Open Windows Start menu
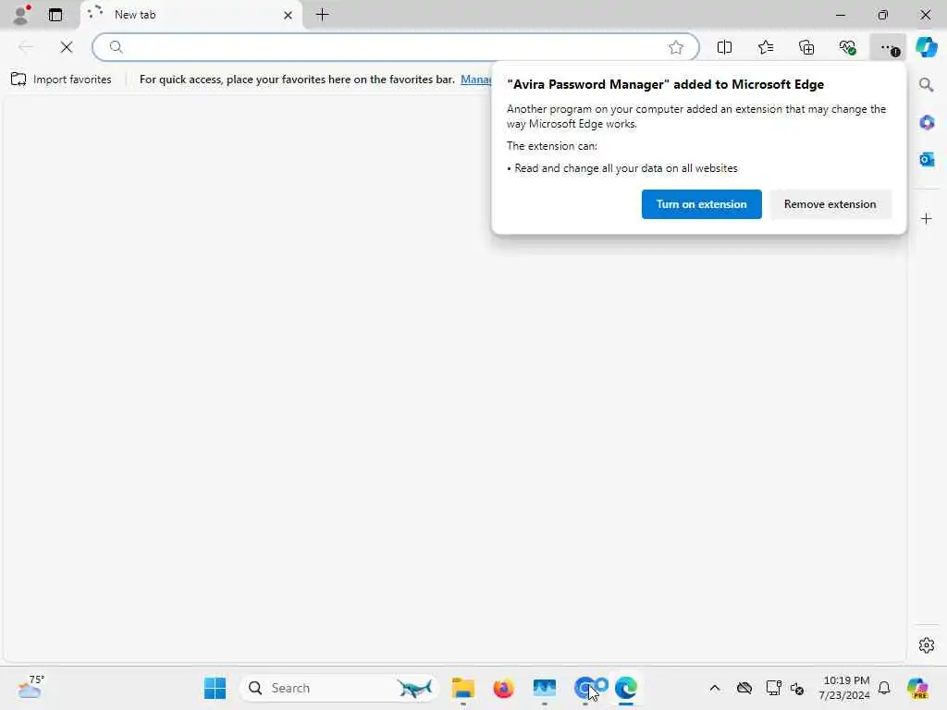 click(215, 688)
